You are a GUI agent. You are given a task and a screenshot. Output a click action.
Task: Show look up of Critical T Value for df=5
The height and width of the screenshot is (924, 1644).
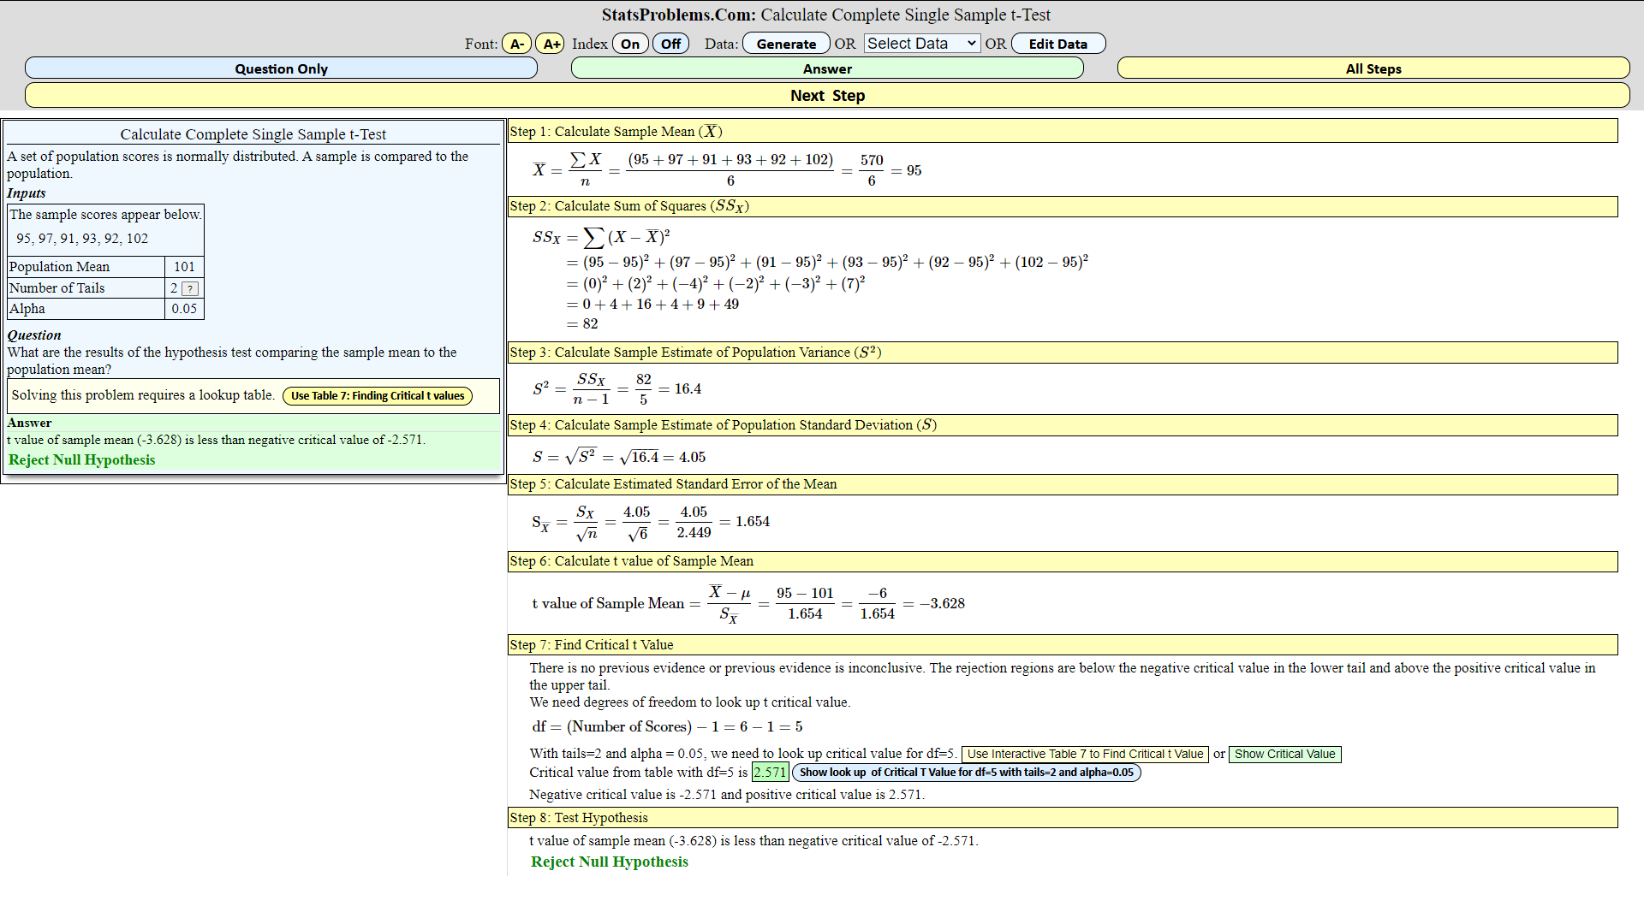[967, 773]
